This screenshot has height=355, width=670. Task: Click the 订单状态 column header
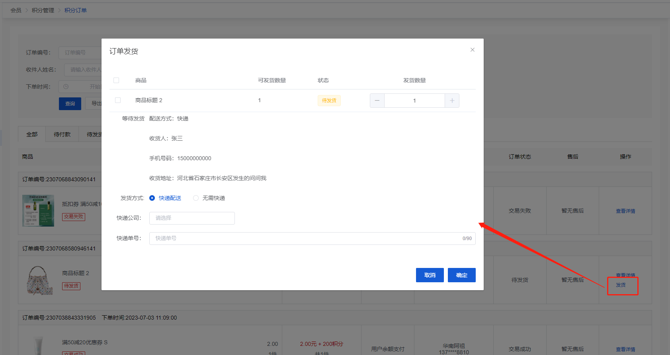pos(520,157)
